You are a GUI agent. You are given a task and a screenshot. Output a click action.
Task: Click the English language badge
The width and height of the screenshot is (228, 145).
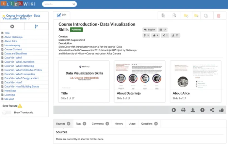click(x=149, y=30)
